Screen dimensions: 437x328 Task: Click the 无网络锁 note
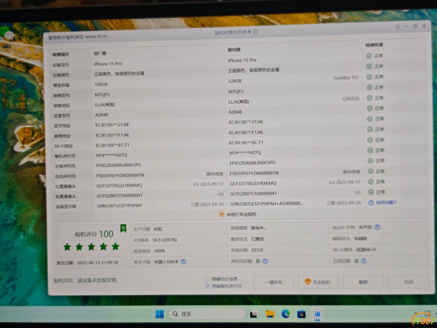pos(350,99)
